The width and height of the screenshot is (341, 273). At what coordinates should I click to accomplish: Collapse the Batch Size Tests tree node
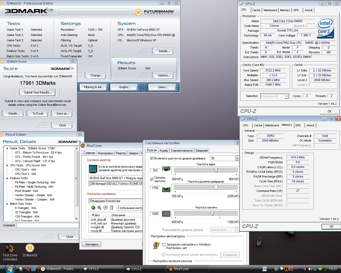[x=7, y=204]
